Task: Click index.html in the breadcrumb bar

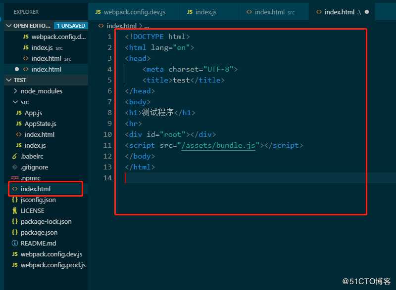Action: click(121, 26)
